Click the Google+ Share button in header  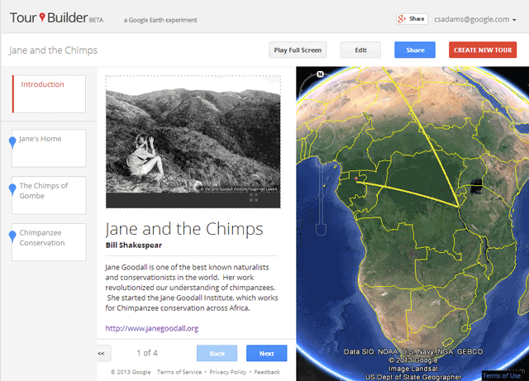pos(412,19)
